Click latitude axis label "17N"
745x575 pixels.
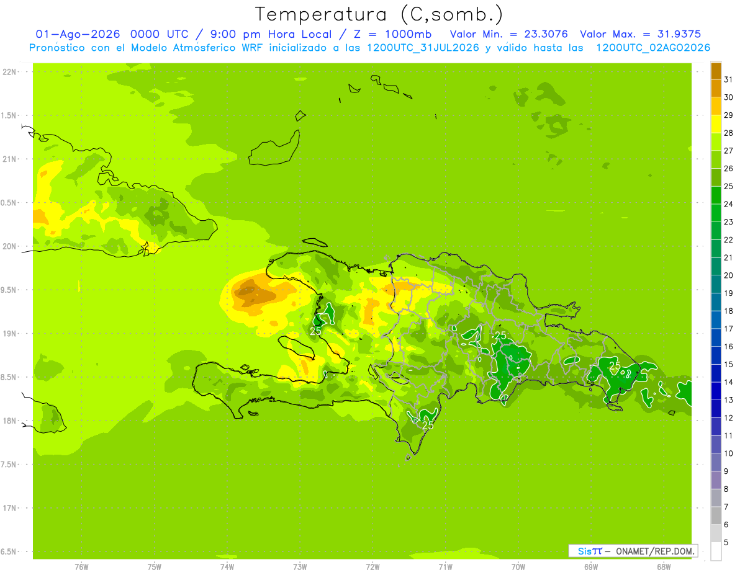(9, 509)
